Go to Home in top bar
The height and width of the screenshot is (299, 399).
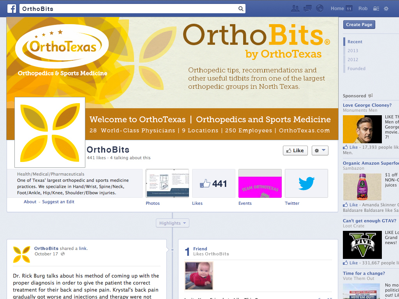click(x=337, y=9)
